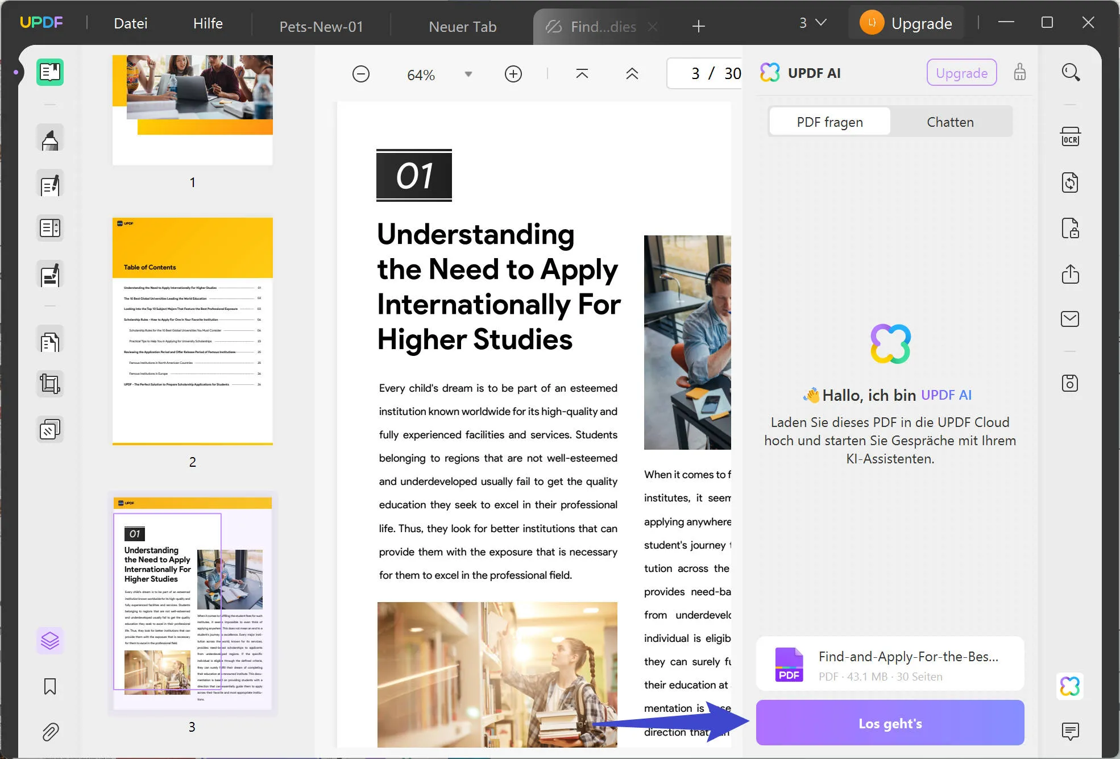Select the Crop Pages tool
The height and width of the screenshot is (759, 1120).
coord(50,384)
